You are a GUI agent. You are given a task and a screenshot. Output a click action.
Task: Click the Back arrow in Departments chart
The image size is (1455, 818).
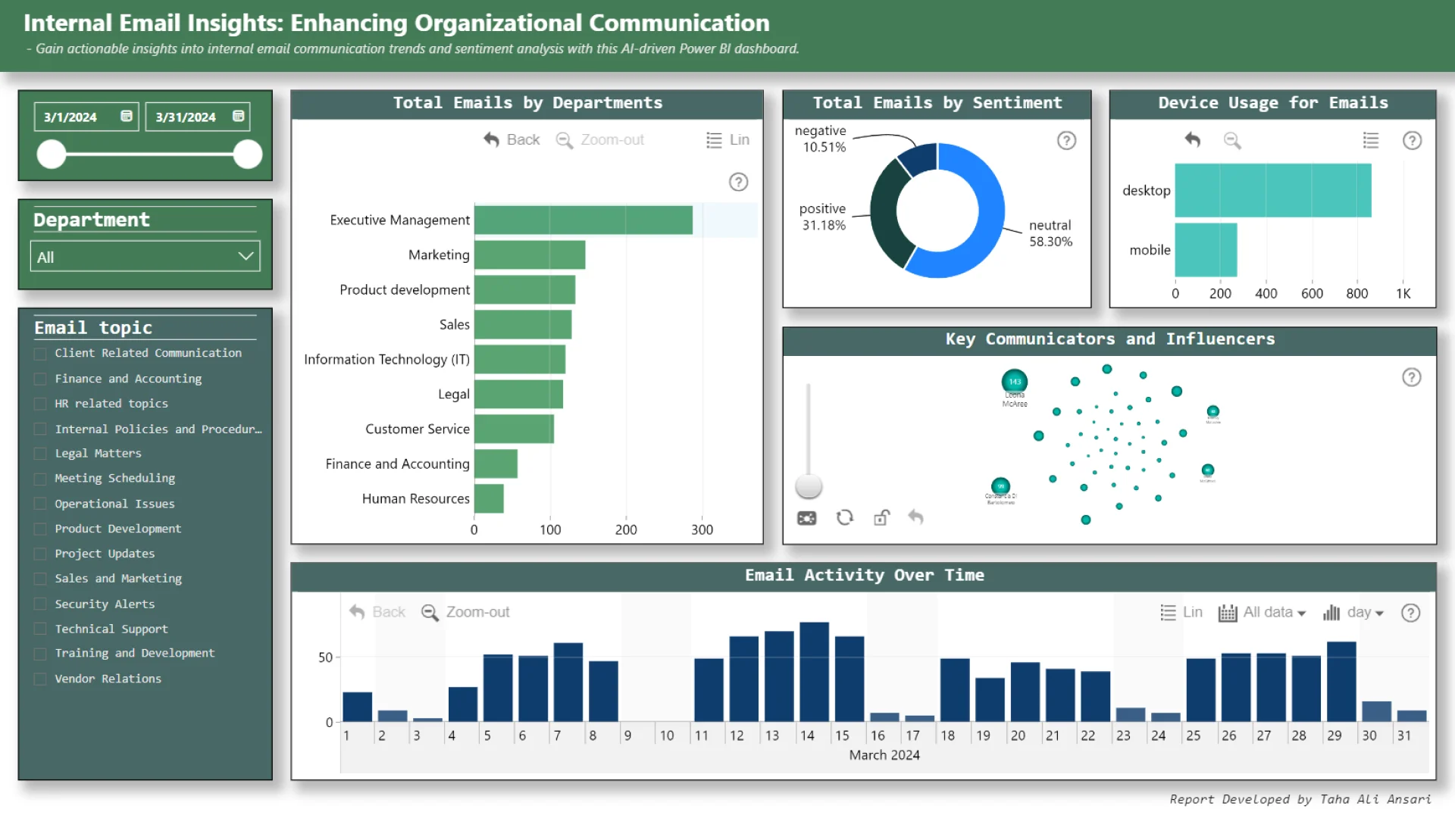point(492,140)
